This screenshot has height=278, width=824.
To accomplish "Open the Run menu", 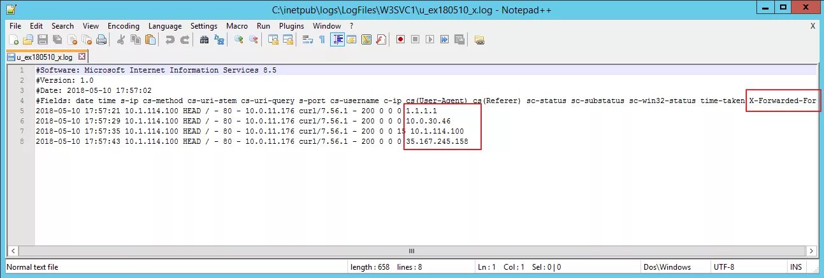I will tap(263, 26).
